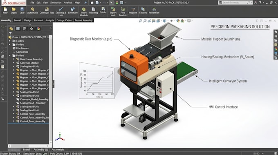Select the Automatic tool

pos(32,11)
